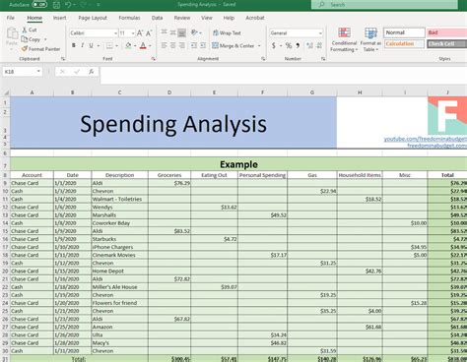Image resolution: width=467 pixels, height=362 pixels.
Task: Switch to the Formulas tab
Action: (129, 18)
